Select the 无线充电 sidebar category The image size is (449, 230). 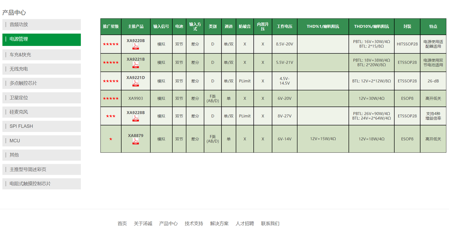(x=41, y=69)
